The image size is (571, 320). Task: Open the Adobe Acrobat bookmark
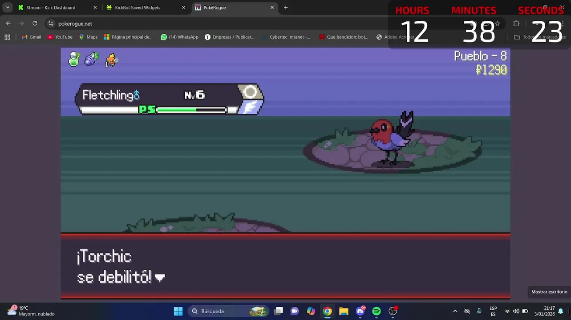point(395,37)
